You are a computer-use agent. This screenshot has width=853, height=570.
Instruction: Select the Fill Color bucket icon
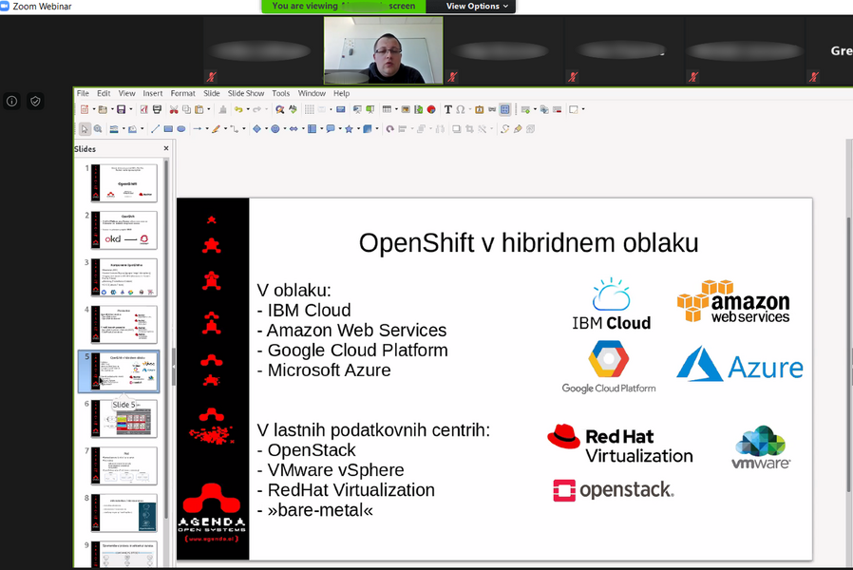[132, 129]
